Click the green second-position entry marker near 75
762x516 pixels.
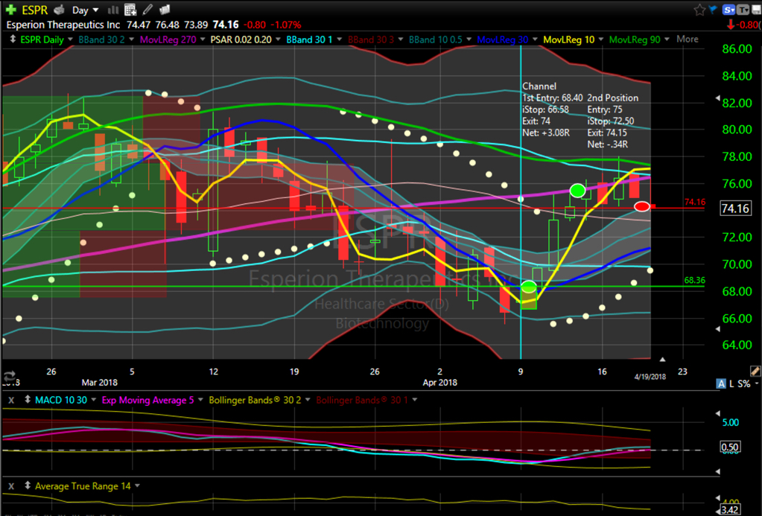click(x=577, y=191)
